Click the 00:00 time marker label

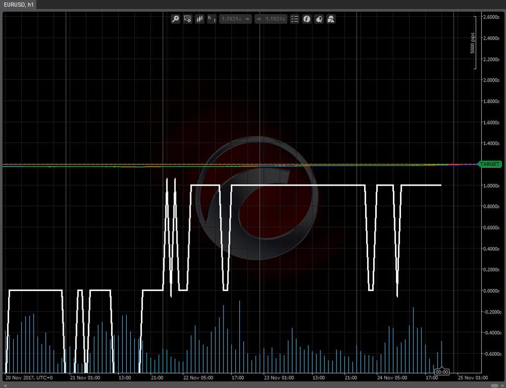click(442, 372)
